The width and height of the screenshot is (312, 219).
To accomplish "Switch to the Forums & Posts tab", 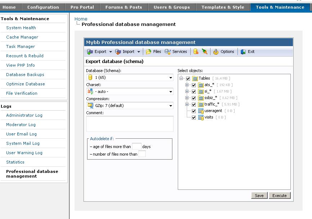I will point(123,7).
